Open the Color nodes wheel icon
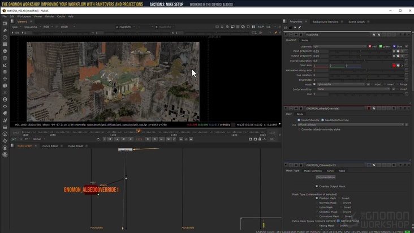Image resolution: width=414 pixels, height=233 pixels. coord(5,51)
